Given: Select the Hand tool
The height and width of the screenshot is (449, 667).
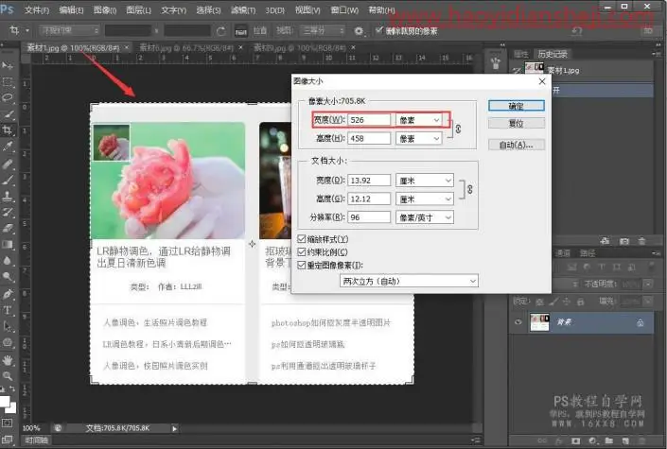Looking at the screenshot, I should [x=8, y=360].
